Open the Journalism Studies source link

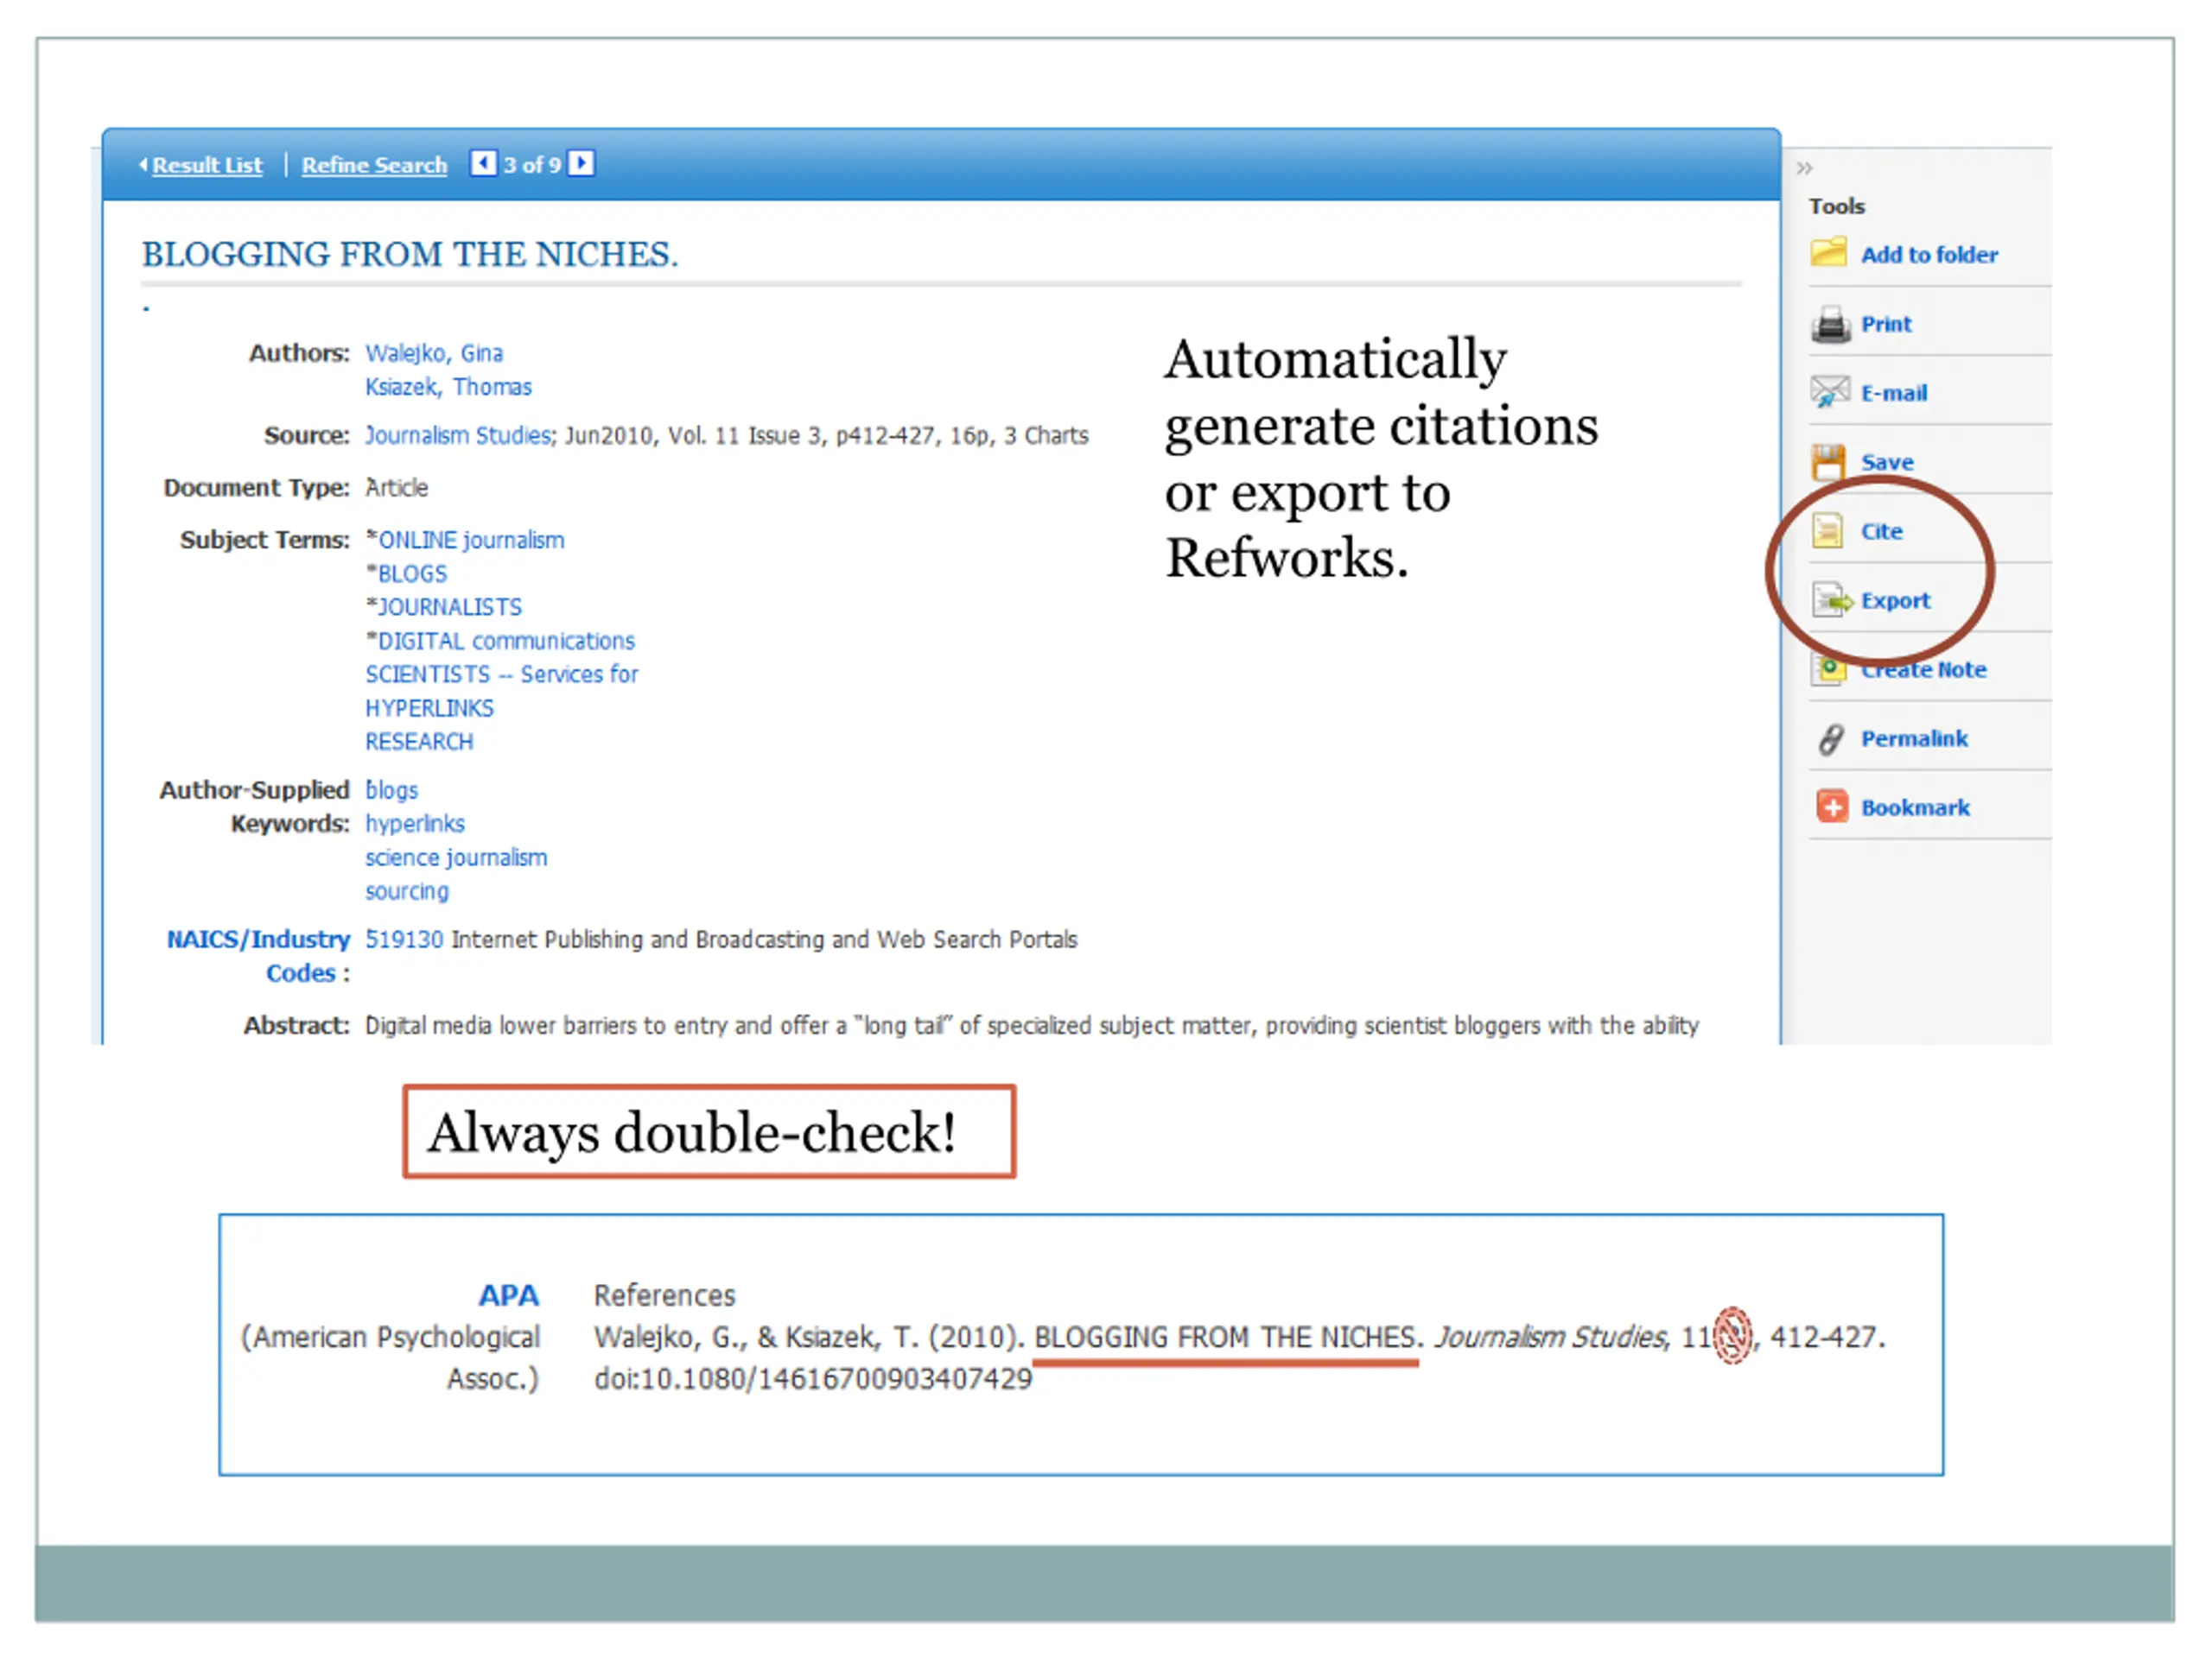click(x=458, y=434)
